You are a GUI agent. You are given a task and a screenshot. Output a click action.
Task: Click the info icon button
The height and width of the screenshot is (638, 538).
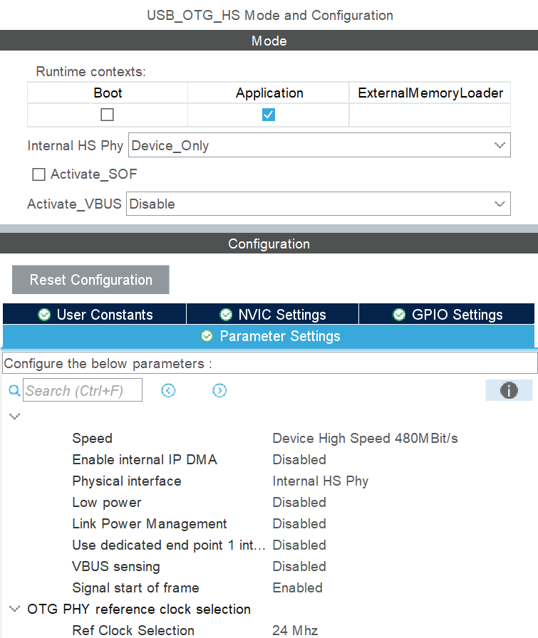coord(508,390)
